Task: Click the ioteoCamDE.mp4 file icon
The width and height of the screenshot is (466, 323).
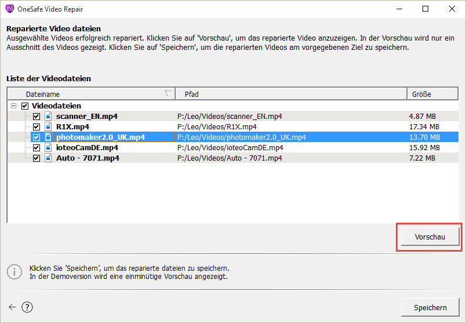Action: tap(48, 147)
